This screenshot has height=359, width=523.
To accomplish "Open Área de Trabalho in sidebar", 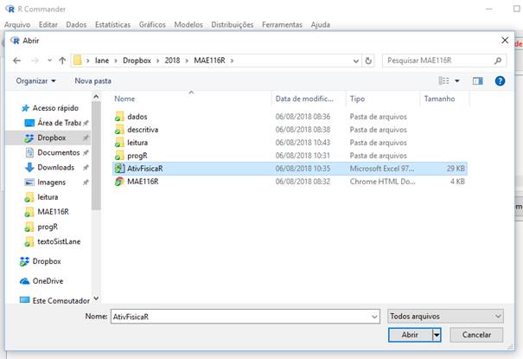I will [54, 123].
